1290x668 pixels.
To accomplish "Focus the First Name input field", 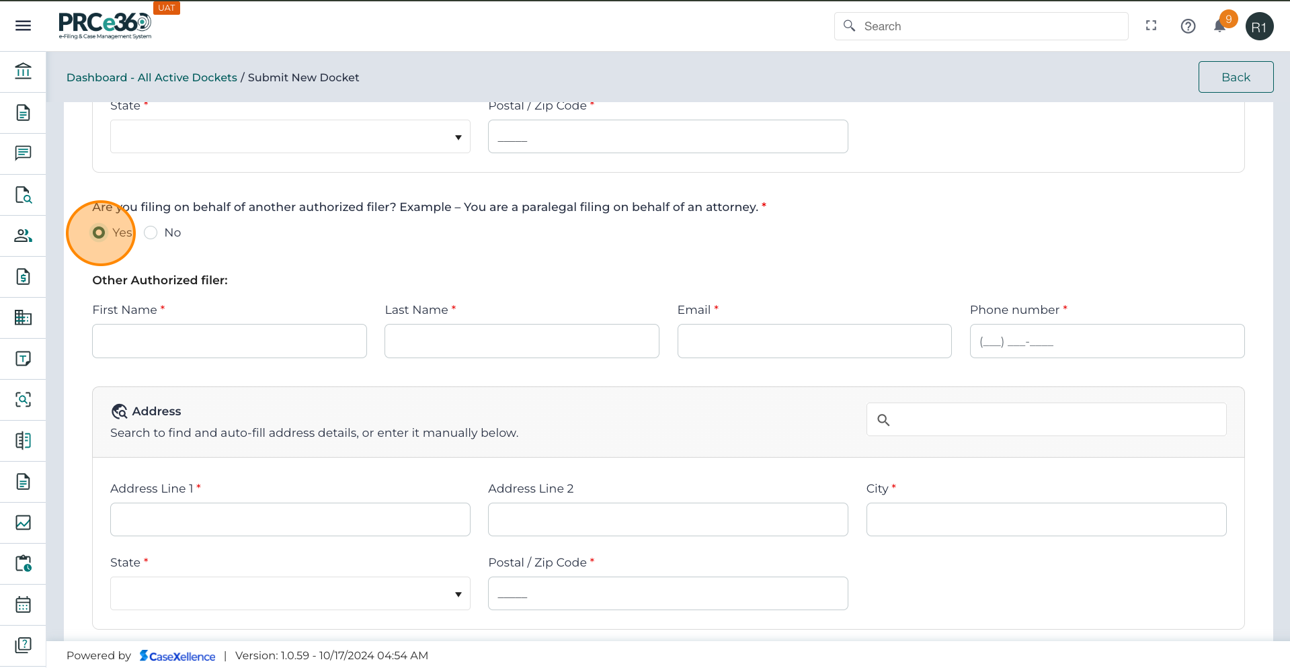I will [x=229, y=341].
